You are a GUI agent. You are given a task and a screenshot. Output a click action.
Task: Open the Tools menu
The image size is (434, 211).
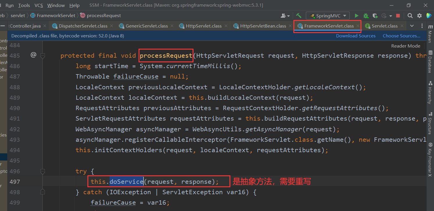24,5
